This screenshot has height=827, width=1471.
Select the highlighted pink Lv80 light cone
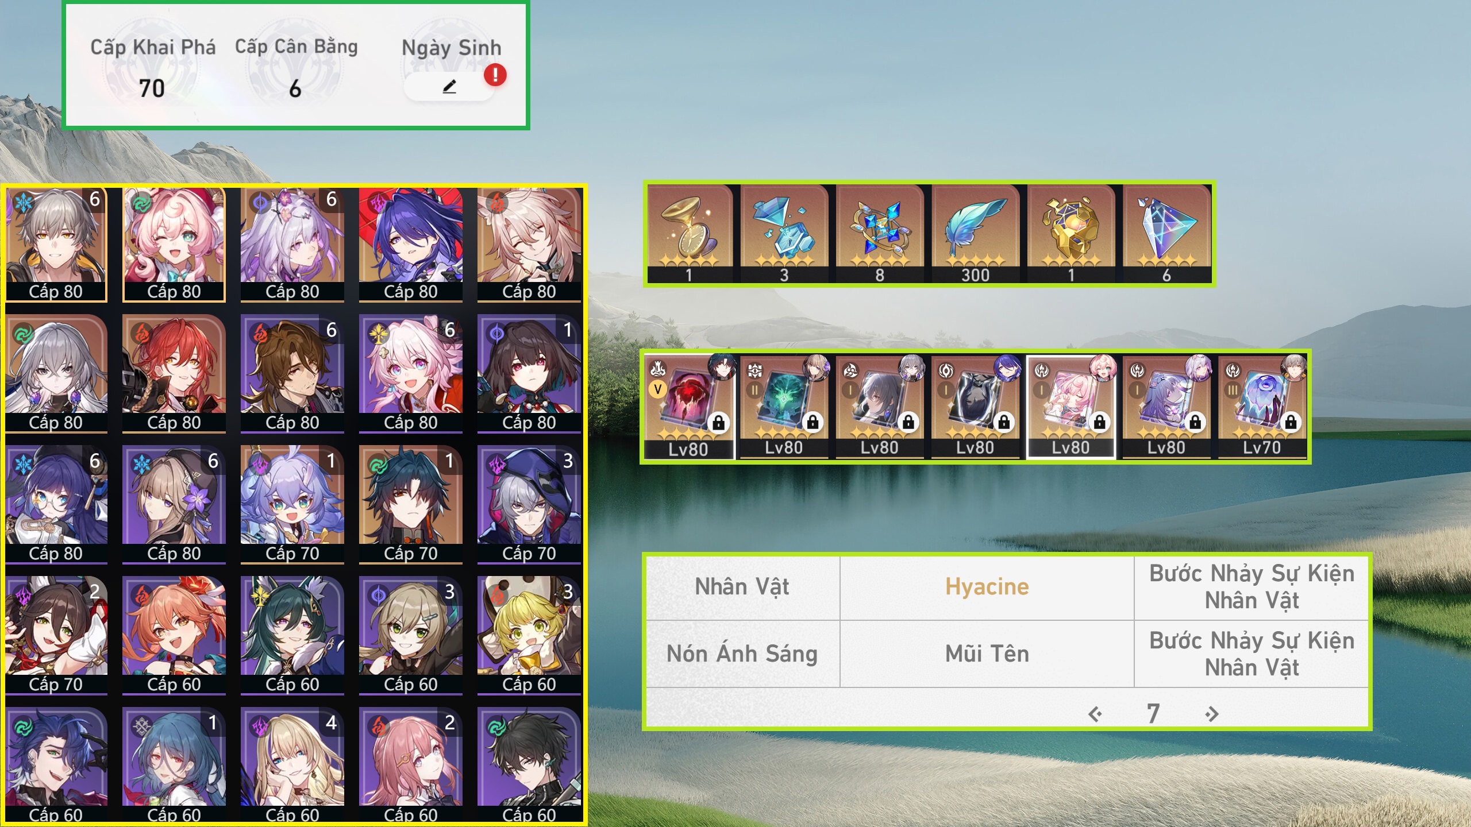point(1070,407)
